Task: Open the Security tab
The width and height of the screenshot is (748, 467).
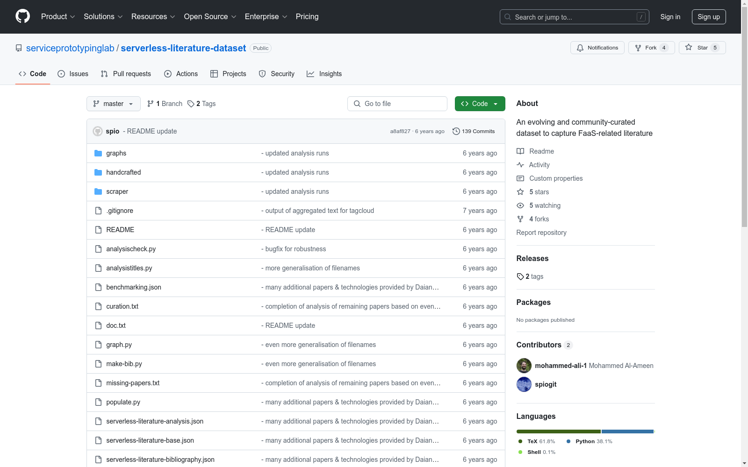Action: pyautogui.click(x=277, y=74)
